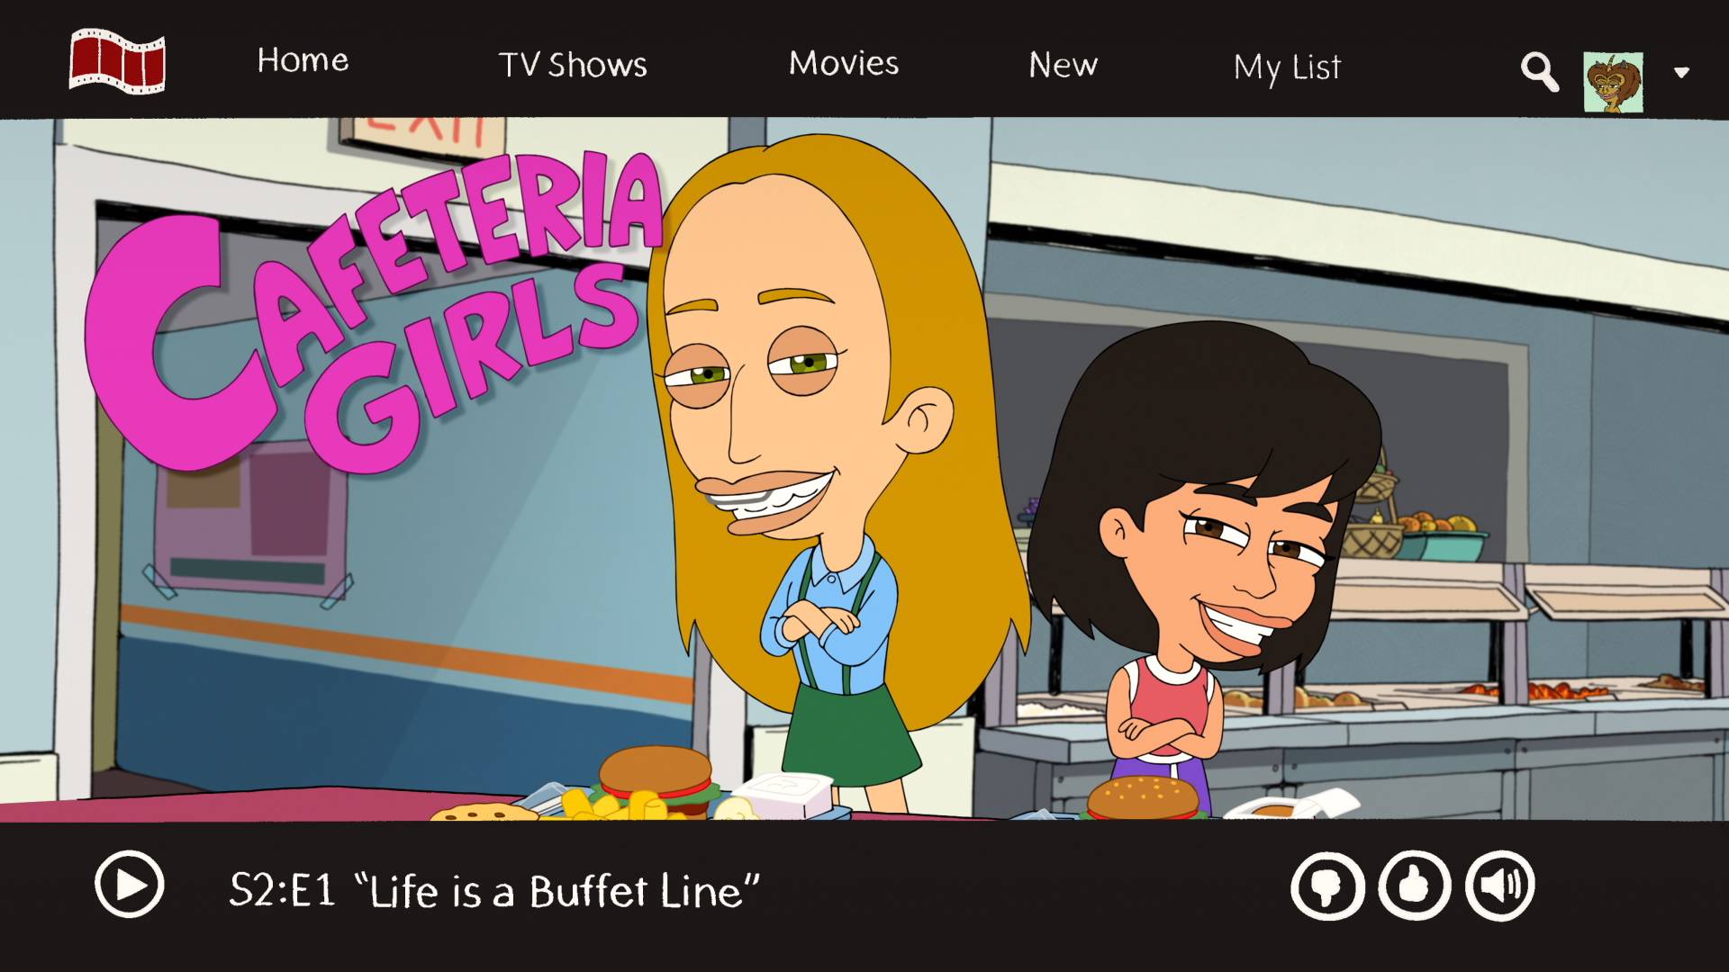Open the search magnifying glass

[1539, 71]
